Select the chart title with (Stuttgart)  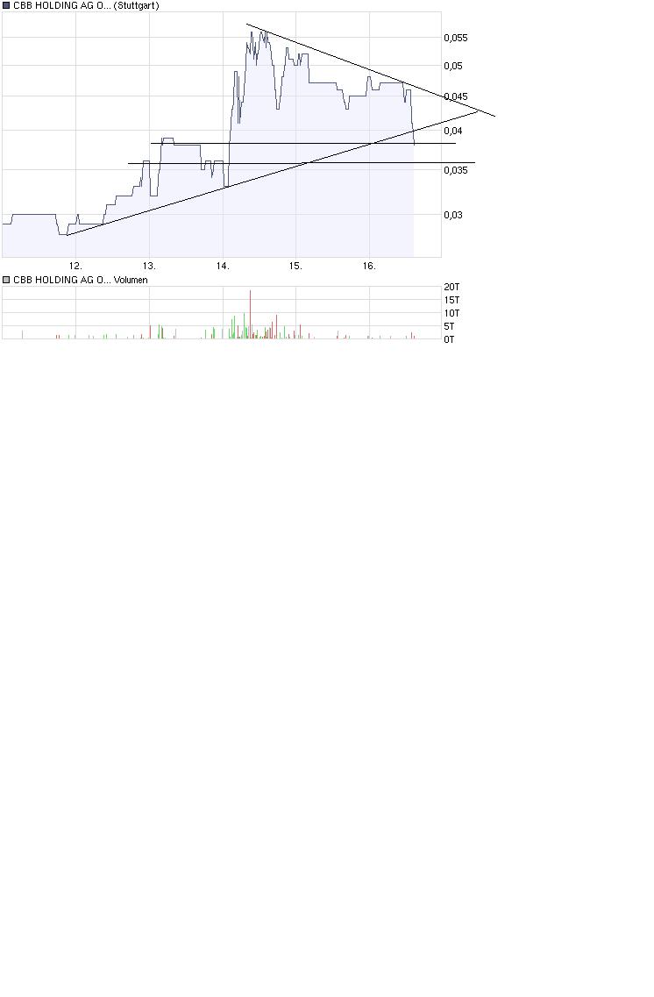(x=86, y=5)
